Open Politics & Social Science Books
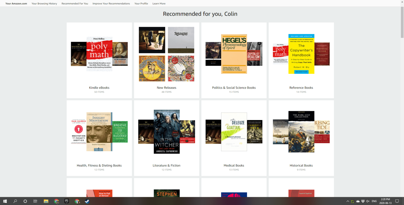Viewport: 404px width, 205px height. [234, 88]
